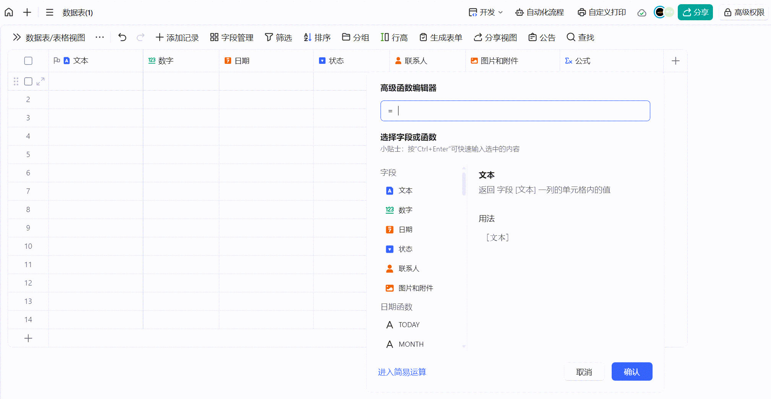Click the cloud sync status icon
The height and width of the screenshot is (399, 771).
[x=642, y=13]
